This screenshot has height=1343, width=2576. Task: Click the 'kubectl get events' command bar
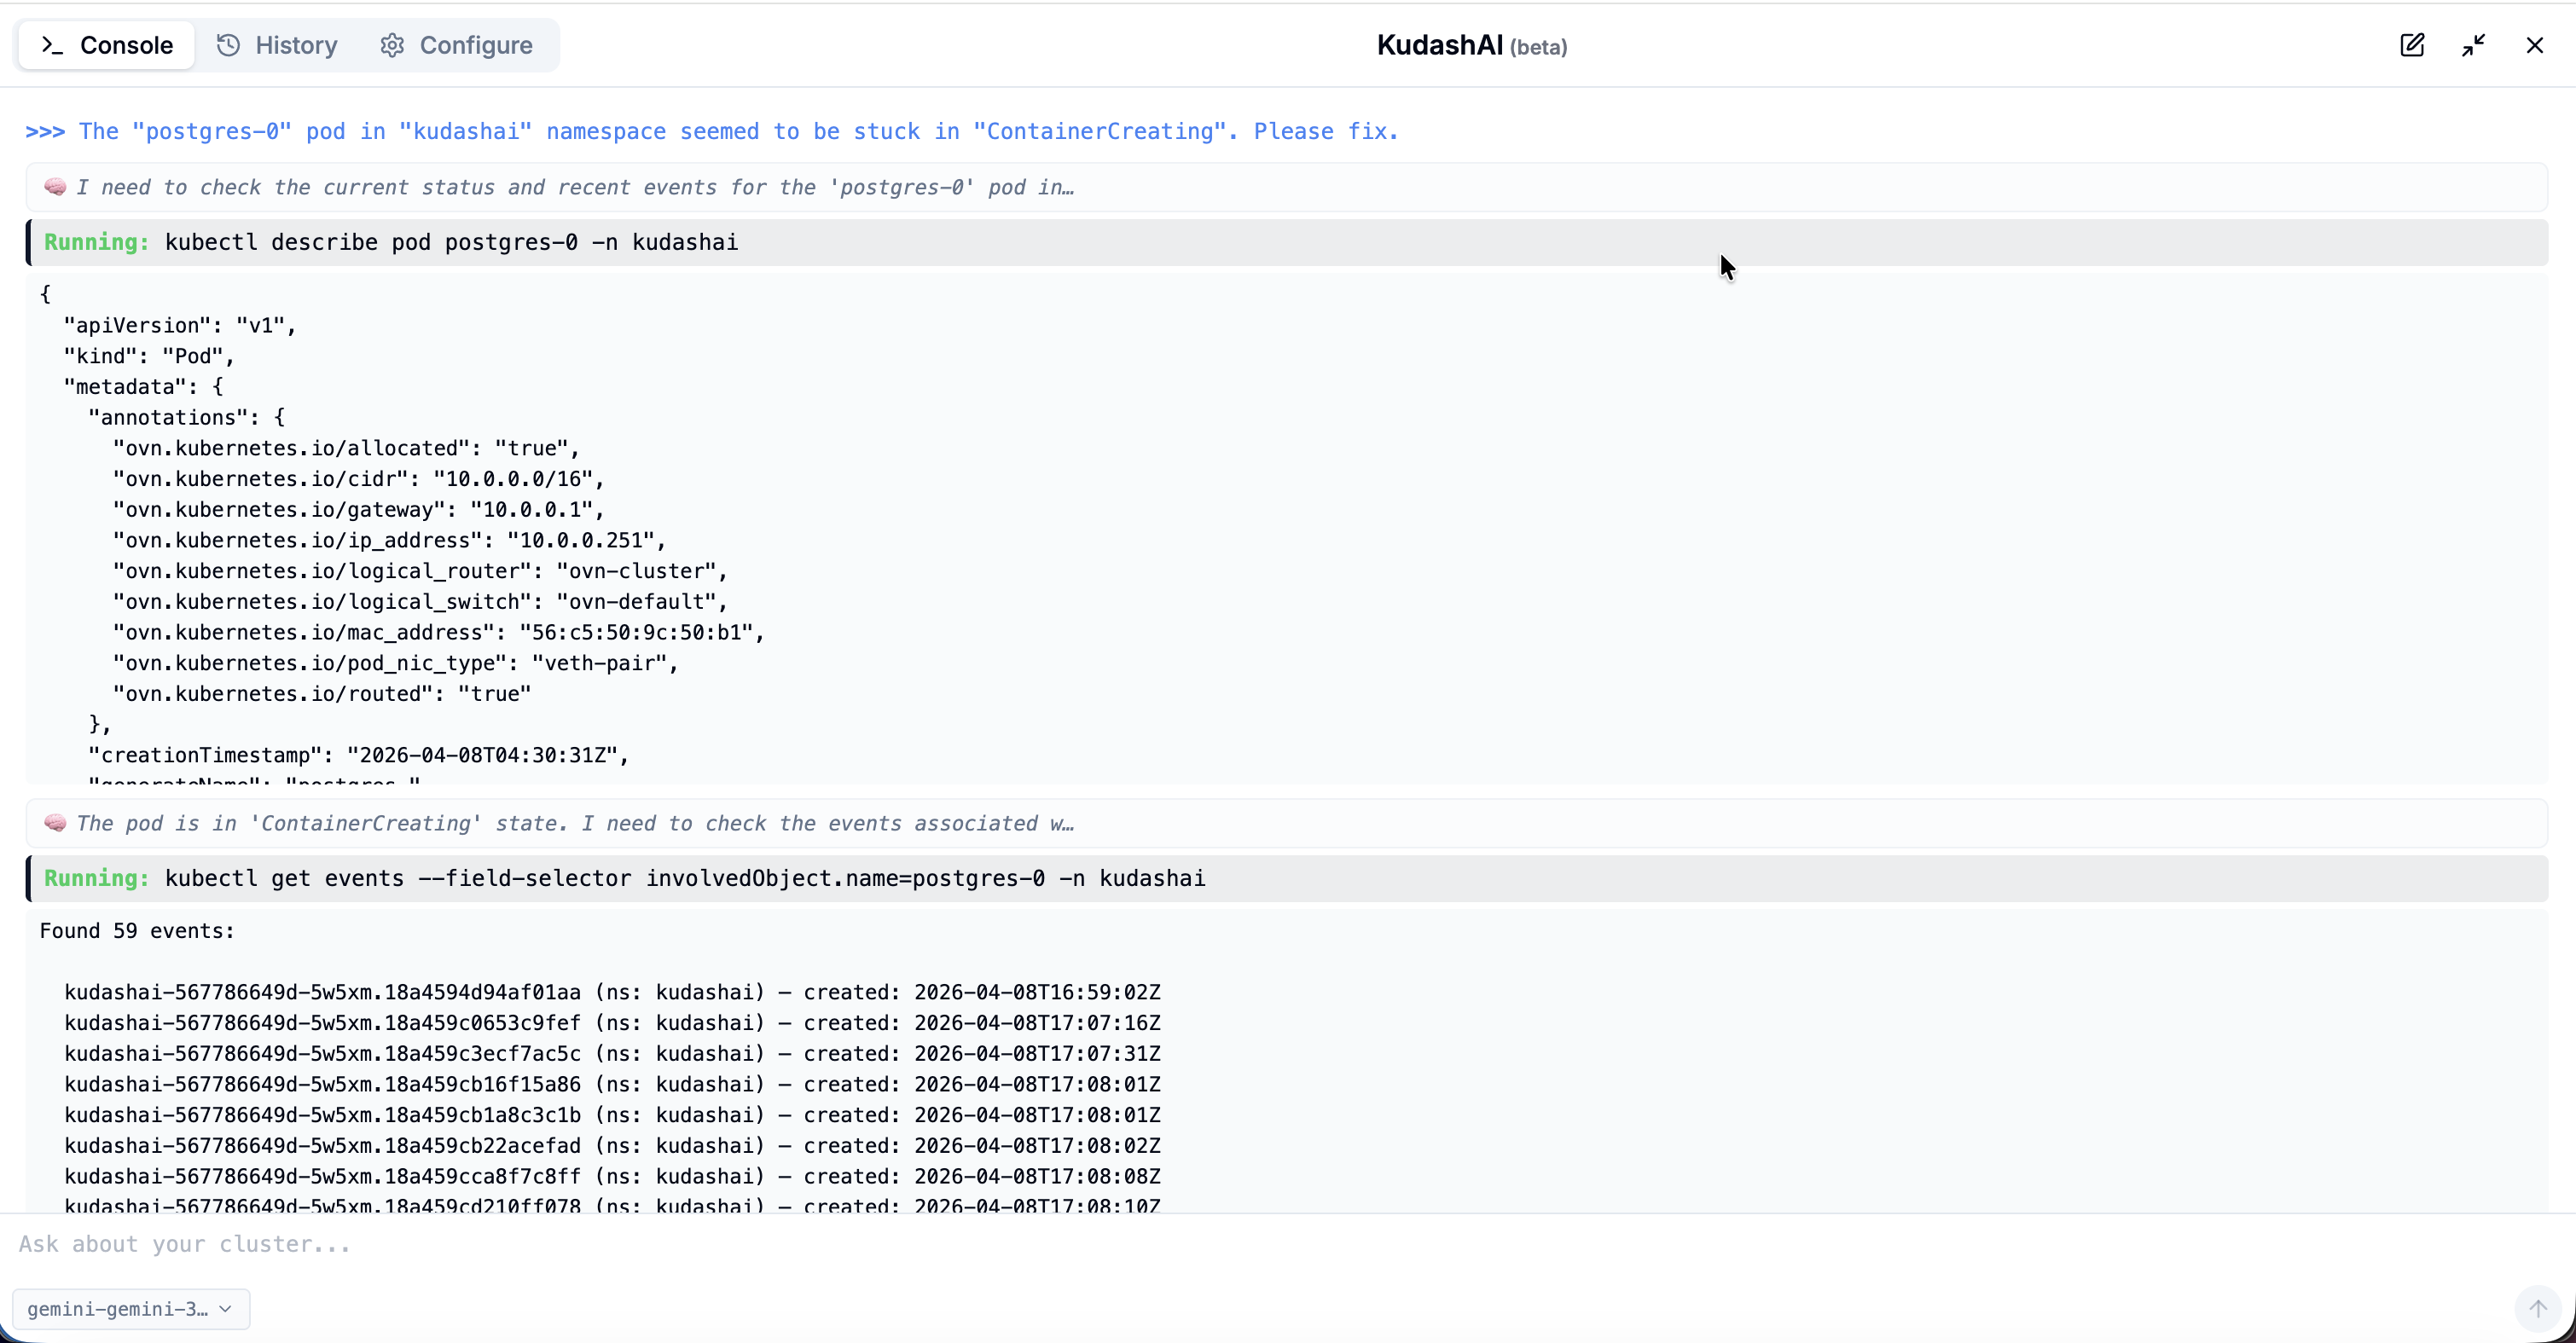coord(1287,878)
